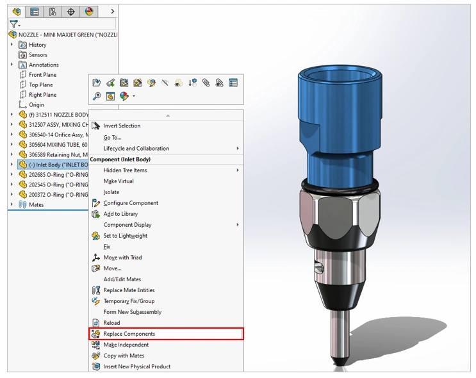Viewport: 476px width, 378px height.
Task: Select 305604 MIXING TUBE component
Action: click(53, 145)
